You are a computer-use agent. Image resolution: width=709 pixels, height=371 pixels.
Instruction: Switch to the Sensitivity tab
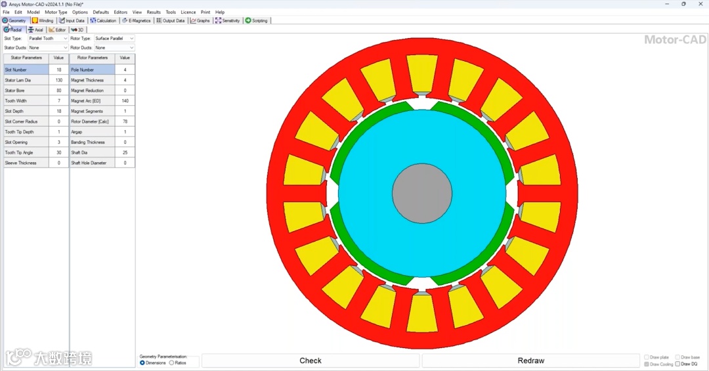[228, 20]
